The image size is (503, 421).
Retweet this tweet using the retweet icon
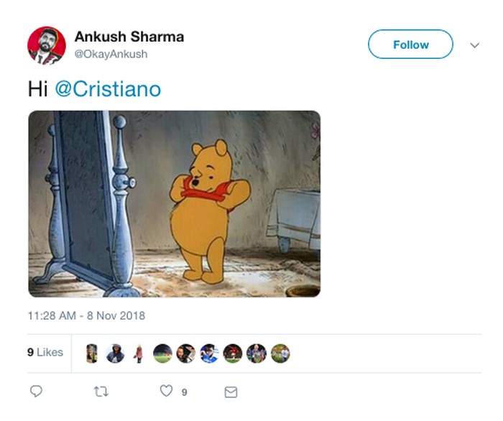pos(100,392)
